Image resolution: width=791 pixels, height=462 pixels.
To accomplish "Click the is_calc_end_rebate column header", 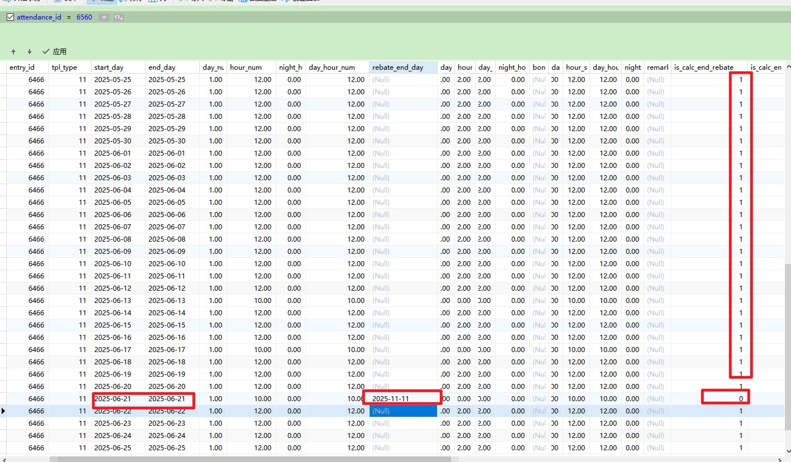I will point(709,67).
